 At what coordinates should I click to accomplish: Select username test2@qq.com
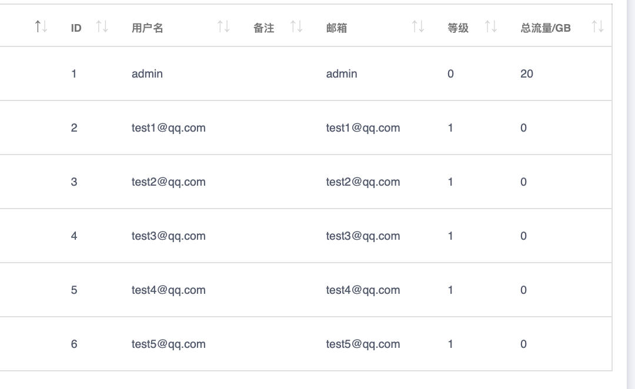pos(169,182)
